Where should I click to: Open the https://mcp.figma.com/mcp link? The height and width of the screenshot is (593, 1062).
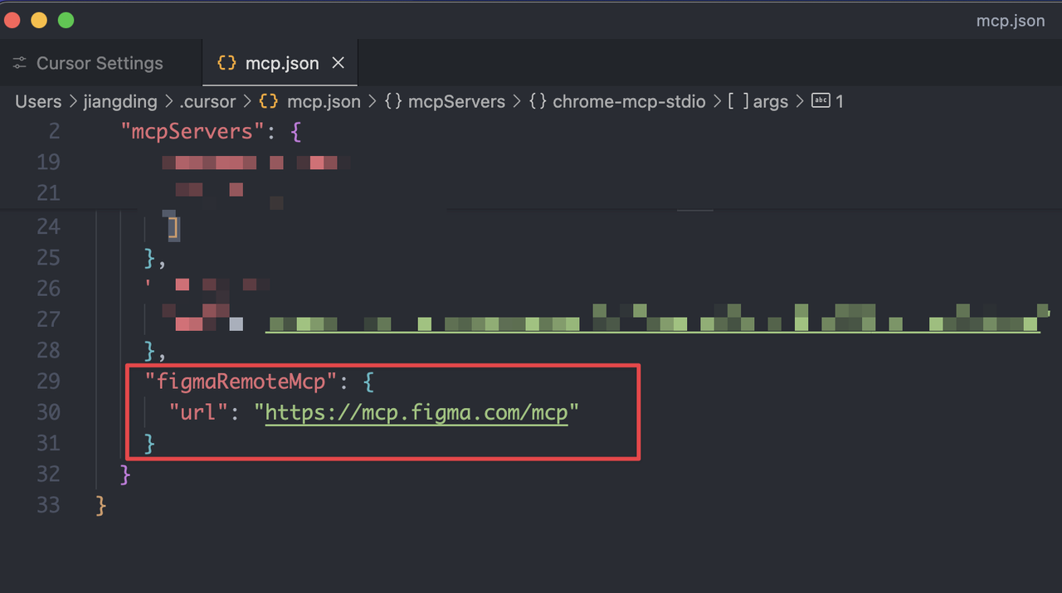coord(417,412)
